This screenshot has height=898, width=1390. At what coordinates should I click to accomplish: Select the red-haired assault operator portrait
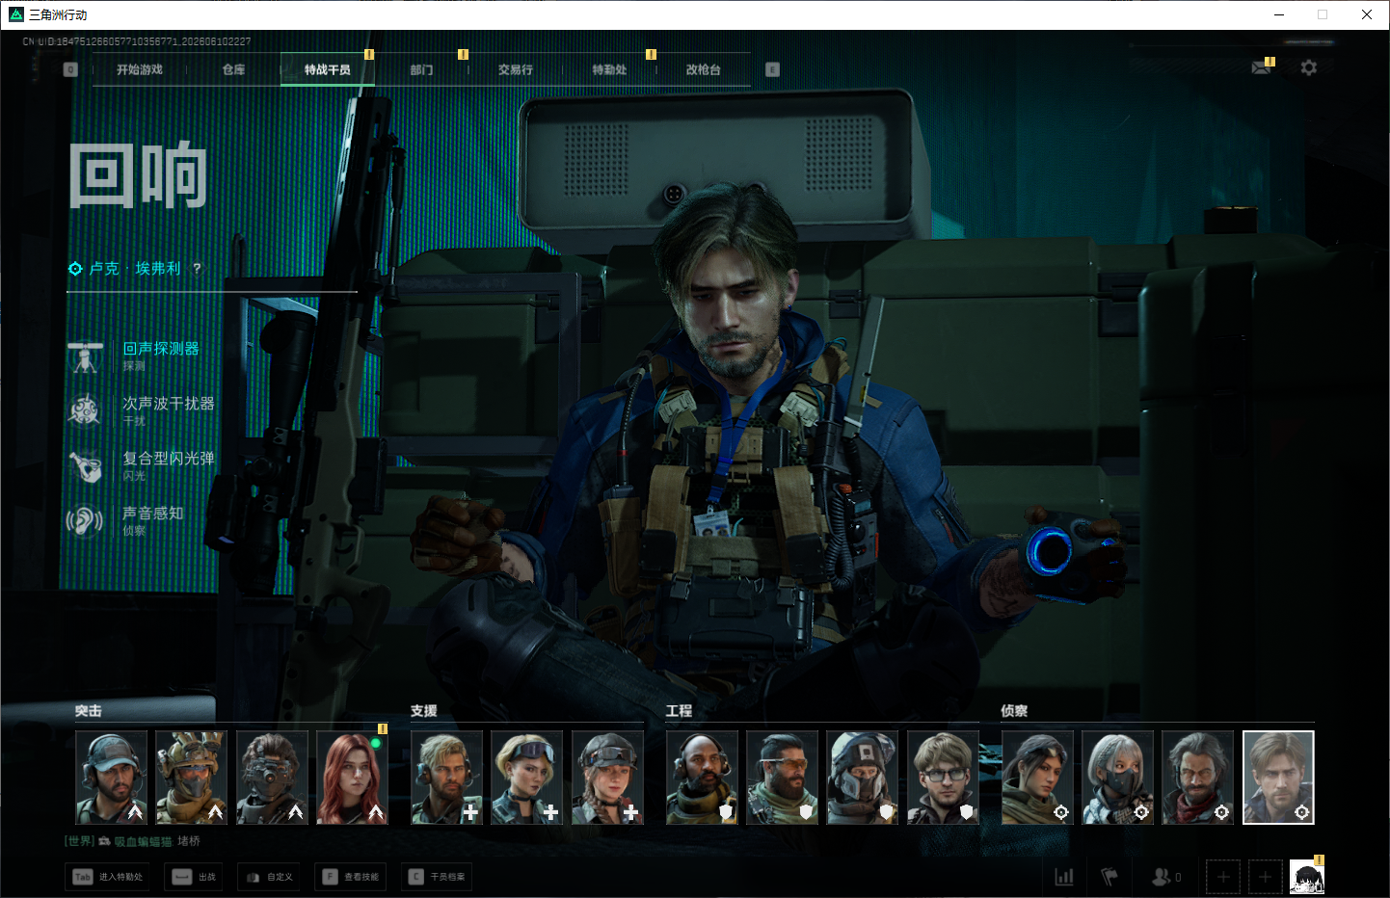click(x=352, y=778)
